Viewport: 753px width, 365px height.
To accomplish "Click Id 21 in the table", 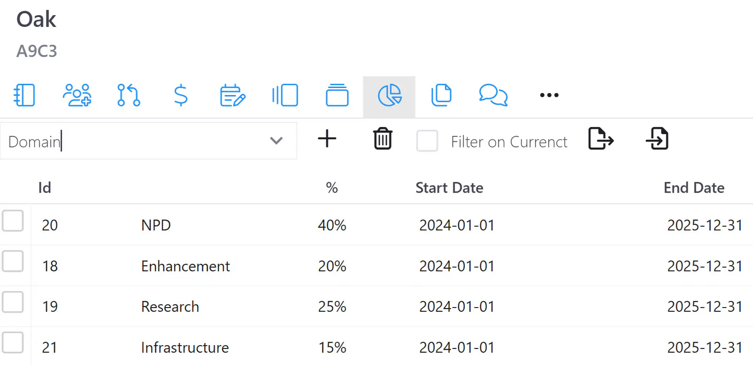I will (x=49, y=348).
